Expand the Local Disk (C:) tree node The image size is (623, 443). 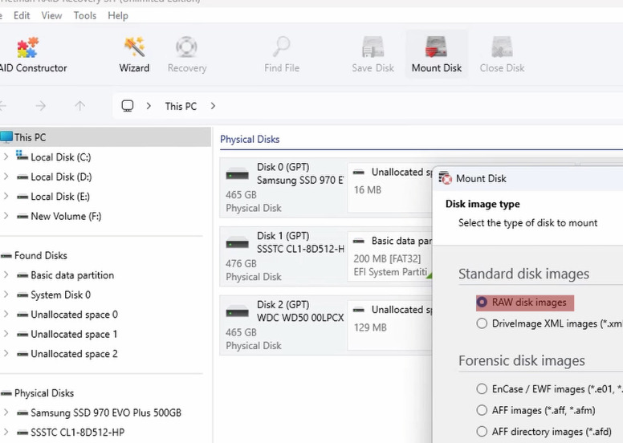(x=6, y=157)
